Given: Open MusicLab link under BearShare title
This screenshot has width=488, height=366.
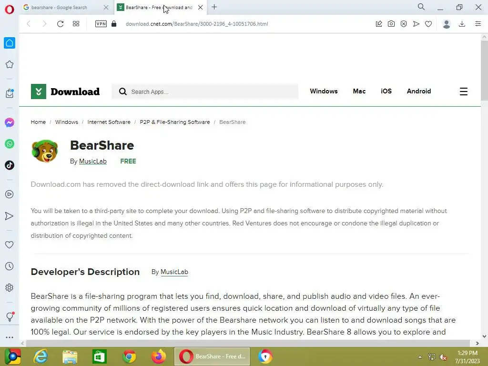Looking at the screenshot, I should coord(93,161).
